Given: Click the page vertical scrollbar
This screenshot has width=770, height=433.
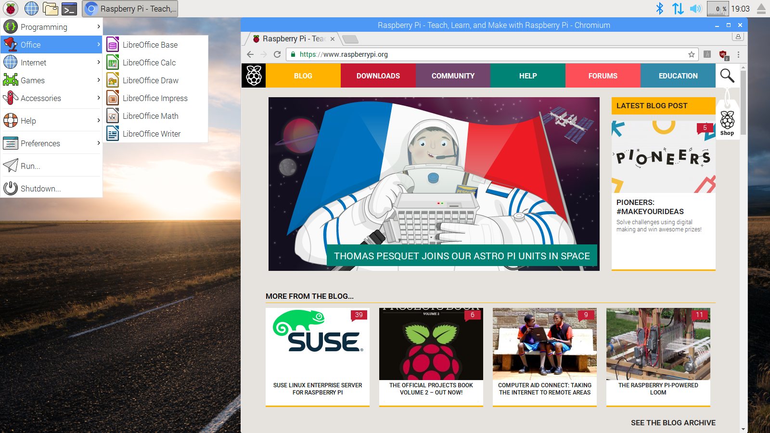Looking at the screenshot, I should point(744,103).
